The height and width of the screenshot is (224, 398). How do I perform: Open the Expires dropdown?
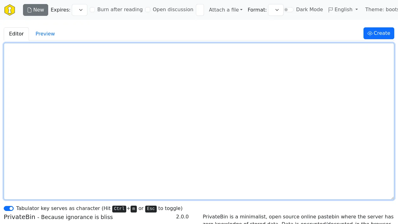click(x=80, y=10)
